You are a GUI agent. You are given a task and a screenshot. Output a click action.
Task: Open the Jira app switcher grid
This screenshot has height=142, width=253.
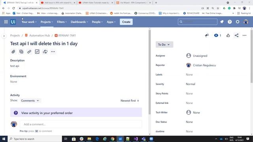pos(6,22)
